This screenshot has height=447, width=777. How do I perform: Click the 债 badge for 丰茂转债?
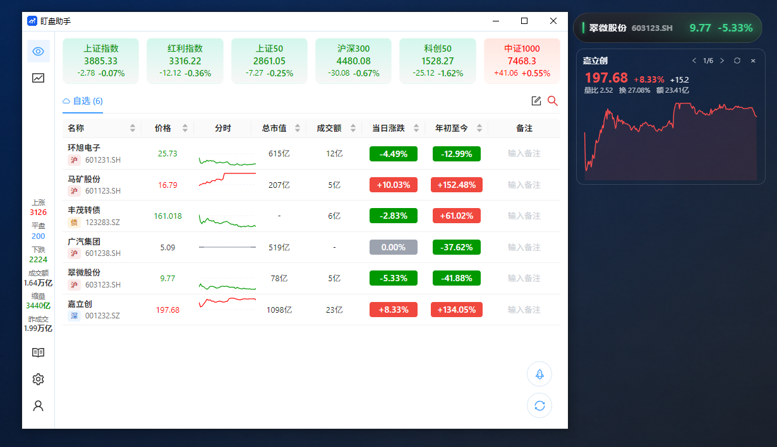click(x=75, y=223)
